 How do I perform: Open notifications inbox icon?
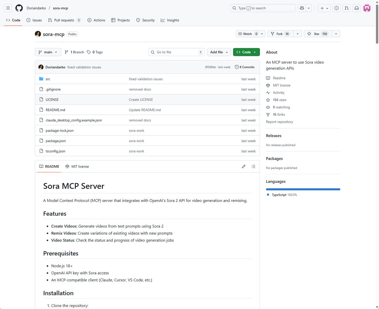[357, 8]
